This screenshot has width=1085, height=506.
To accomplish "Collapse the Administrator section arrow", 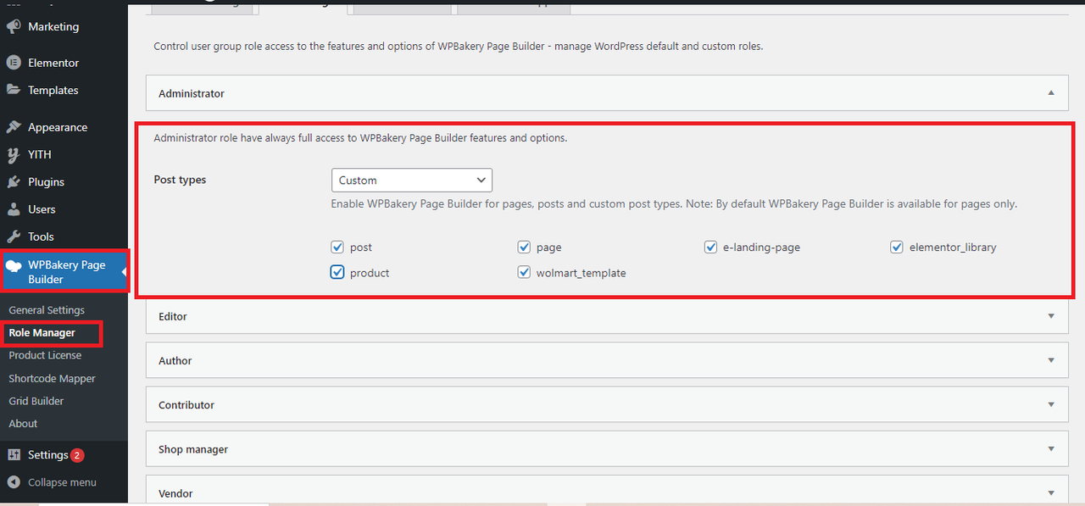I will [x=1051, y=93].
